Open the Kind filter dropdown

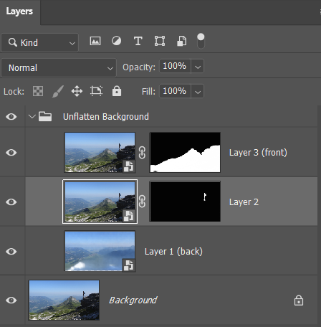coord(39,43)
